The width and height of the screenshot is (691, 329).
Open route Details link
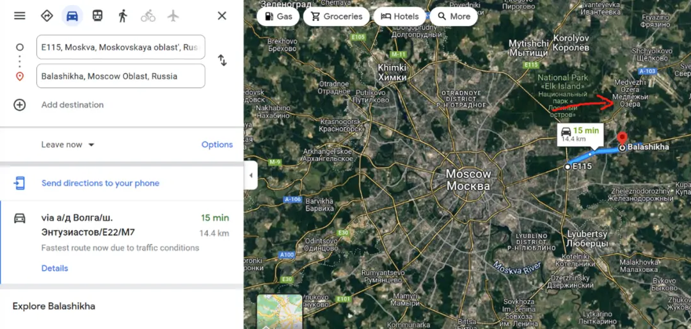tap(54, 268)
